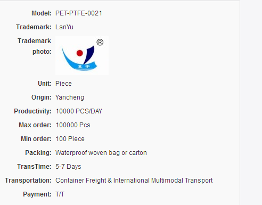Viewport: 262px width, 205px height.
Task: Click Waterproof woven bag or carton text
Action: pos(101,153)
